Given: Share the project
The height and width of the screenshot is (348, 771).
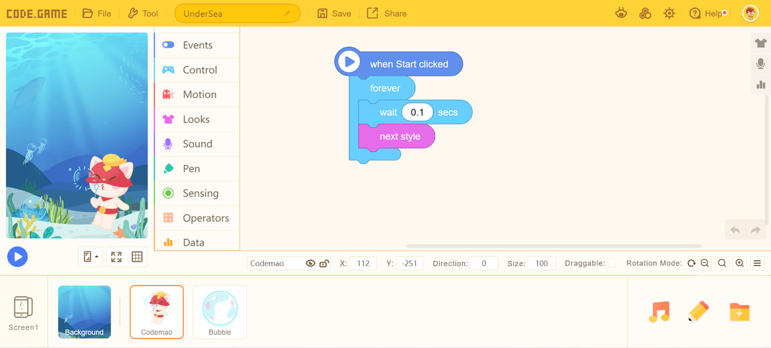Looking at the screenshot, I should point(387,14).
